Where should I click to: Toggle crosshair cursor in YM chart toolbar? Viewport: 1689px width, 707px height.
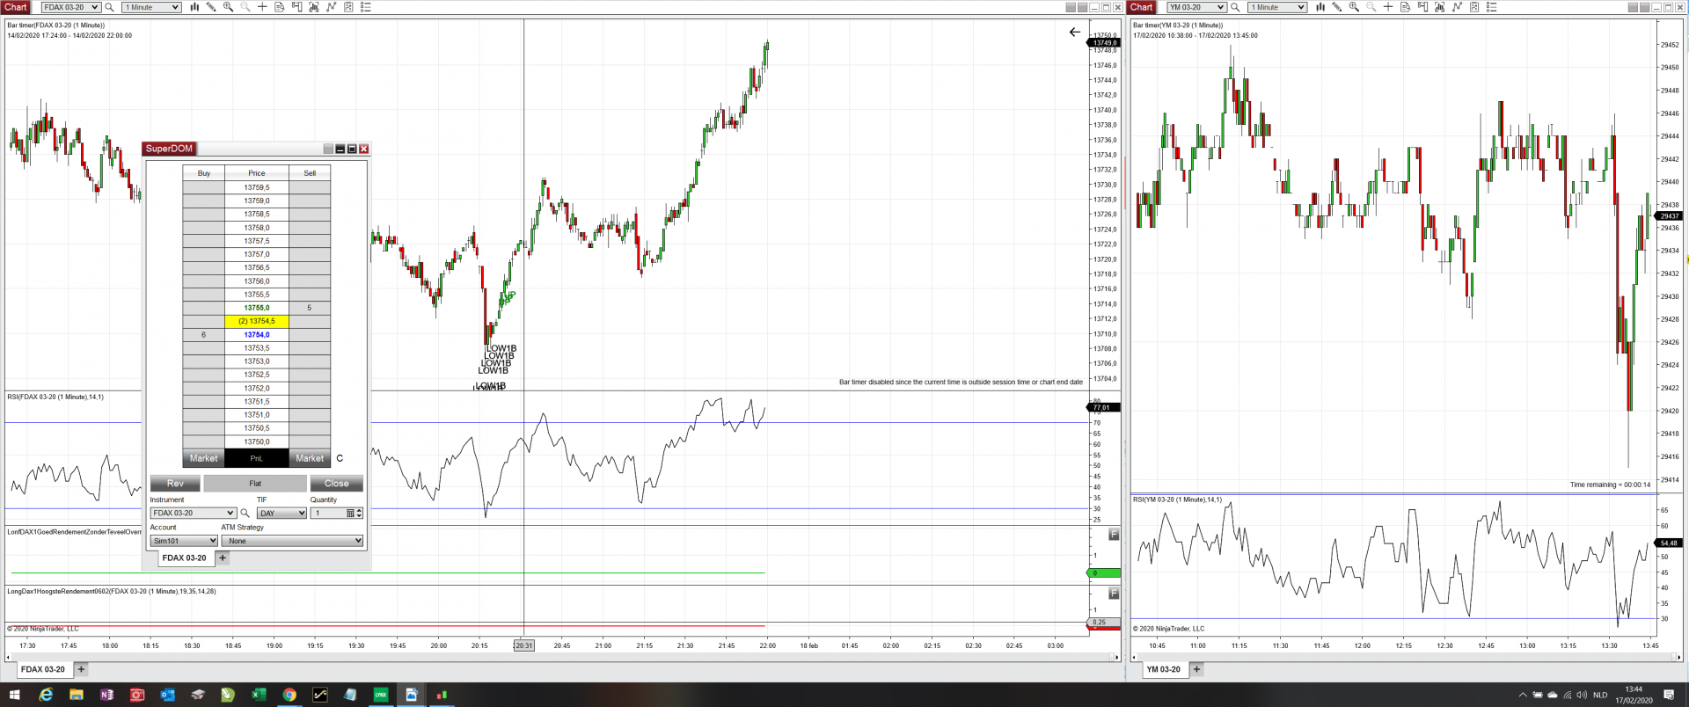pos(1388,7)
